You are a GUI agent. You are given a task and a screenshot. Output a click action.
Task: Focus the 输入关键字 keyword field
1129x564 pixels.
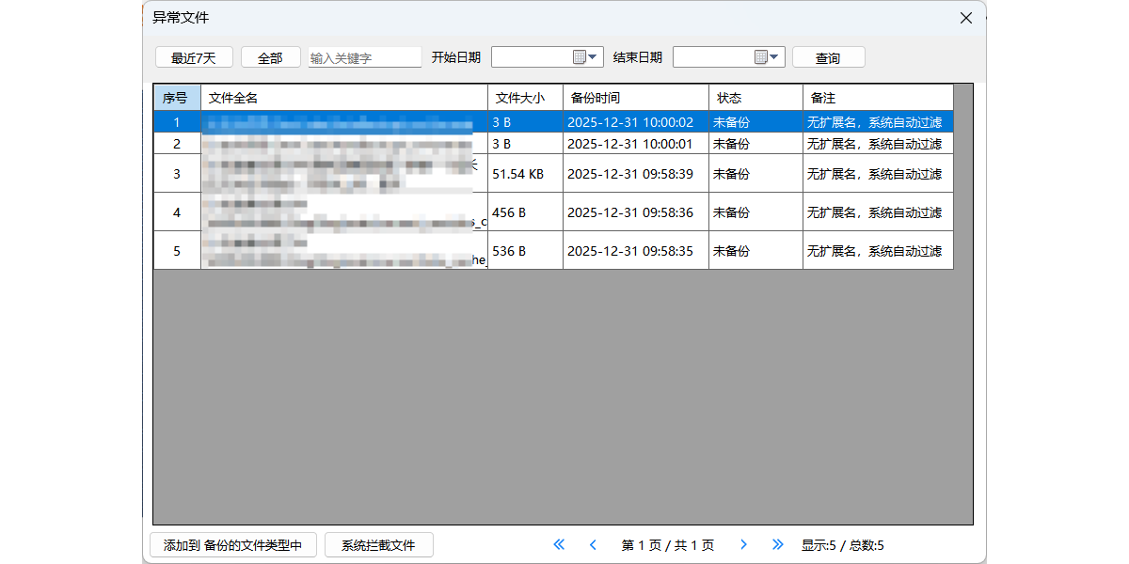point(365,57)
